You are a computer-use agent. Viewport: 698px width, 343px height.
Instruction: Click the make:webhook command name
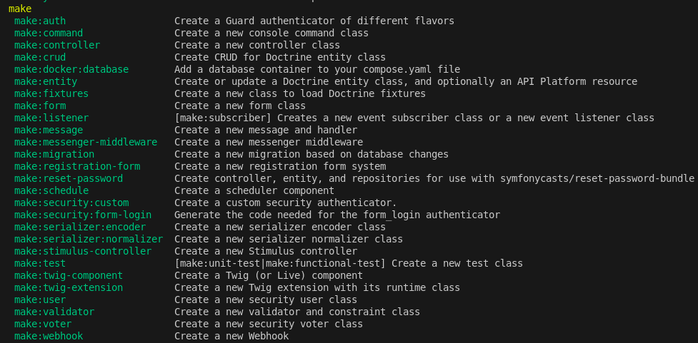click(x=48, y=337)
